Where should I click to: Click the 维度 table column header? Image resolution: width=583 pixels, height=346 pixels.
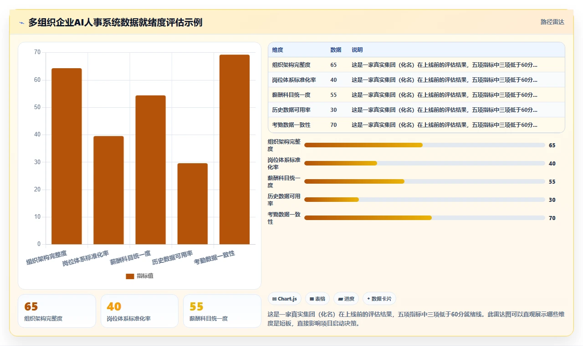(278, 50)
